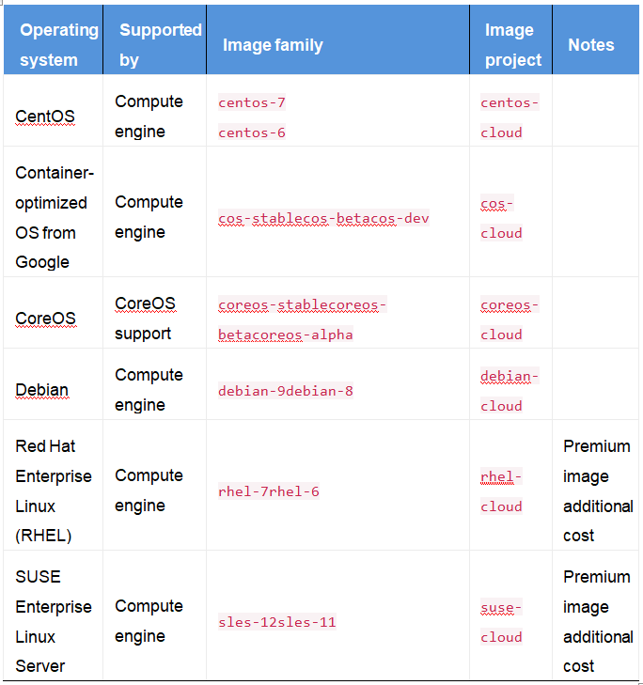Click the coreos-cloud image project text
The height and width of the screenshot is (685, 643).
coord(510,319)
